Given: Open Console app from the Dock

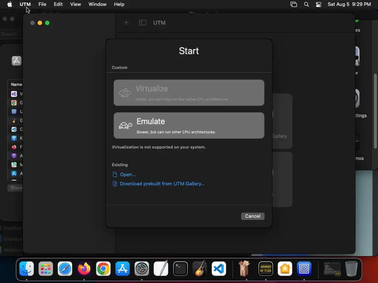Looking at the screenshot, I should coord(266,269).
